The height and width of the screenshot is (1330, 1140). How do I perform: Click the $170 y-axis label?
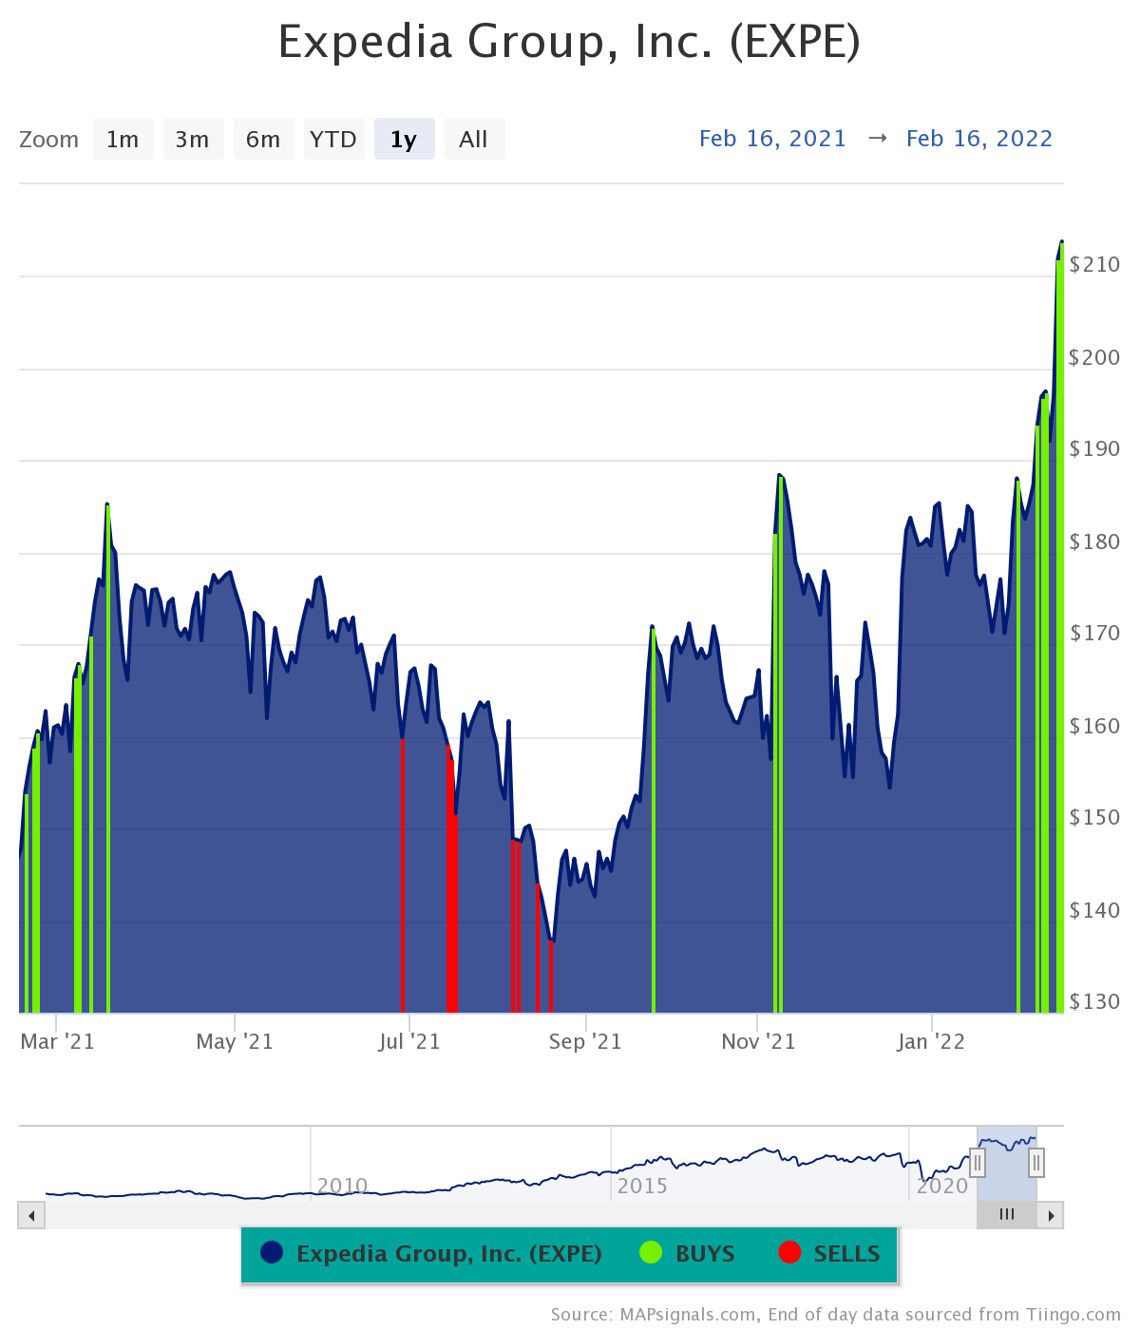(1094, 634)
